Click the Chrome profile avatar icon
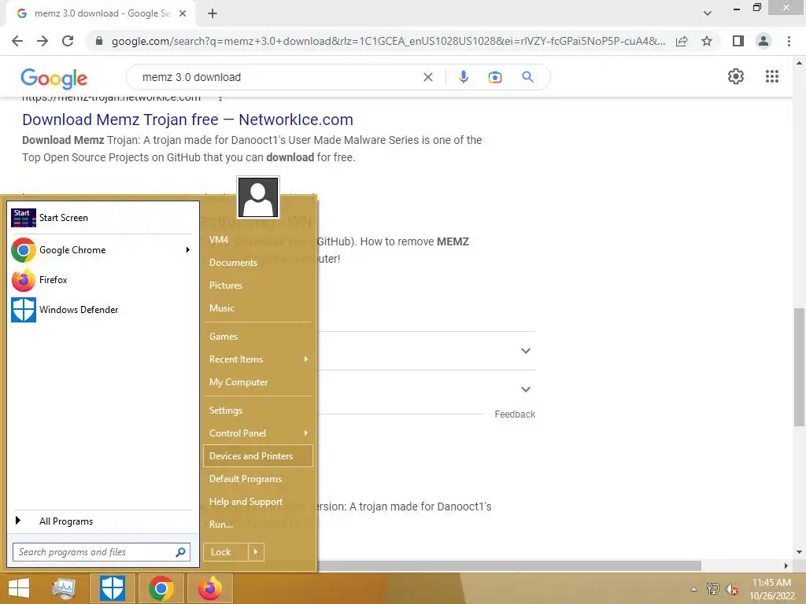Viewport: 806px width, 604px height. click(x=763, y=41)
